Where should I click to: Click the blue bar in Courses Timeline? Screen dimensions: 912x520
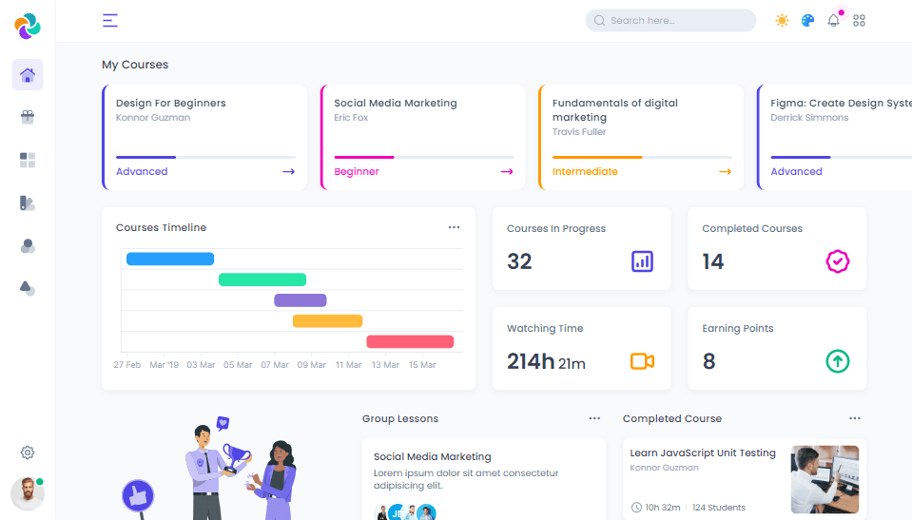point(170,259)
